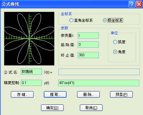Confirm with the 确定[O] button

[52, 108]
